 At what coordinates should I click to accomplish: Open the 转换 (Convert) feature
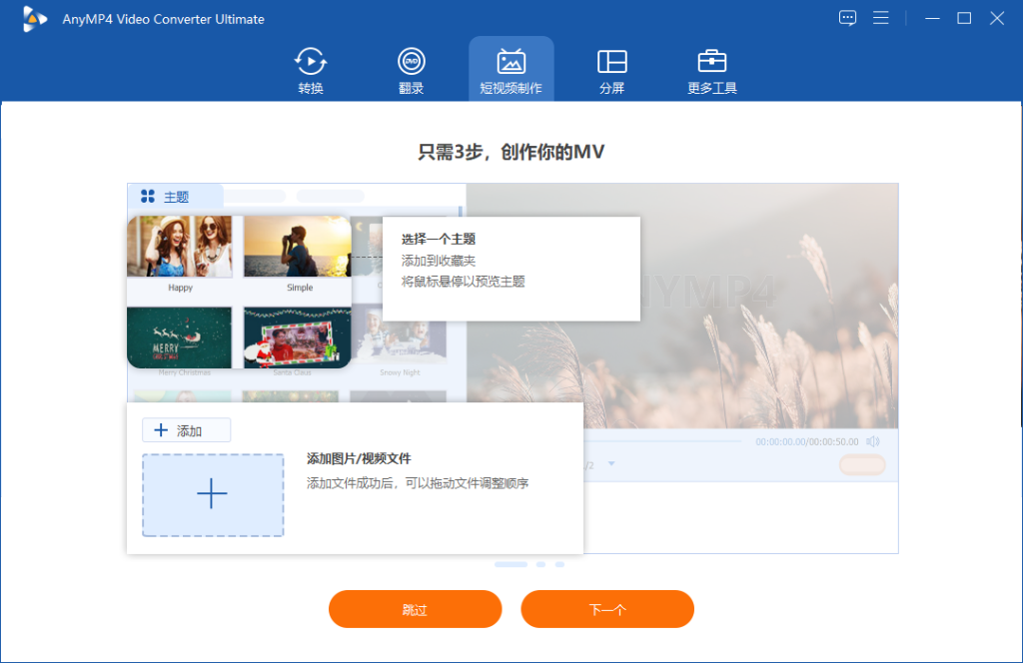(x=310, y=67)
